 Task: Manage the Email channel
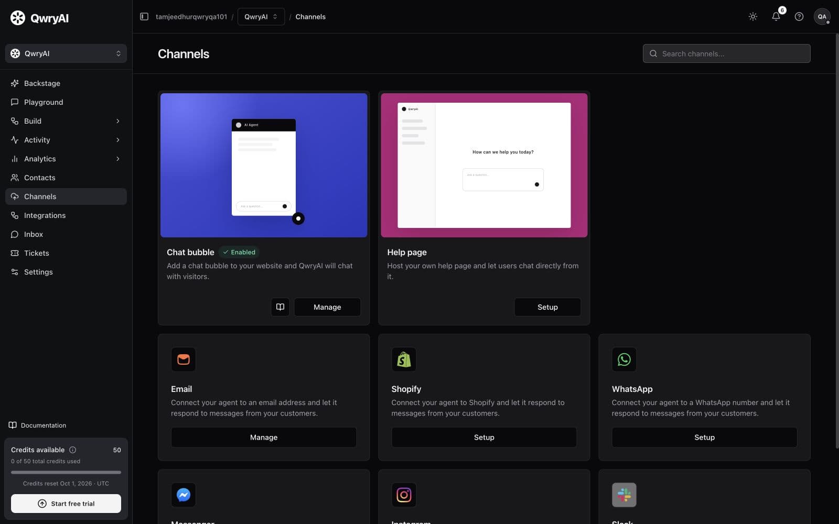click(x=264, y=438)
